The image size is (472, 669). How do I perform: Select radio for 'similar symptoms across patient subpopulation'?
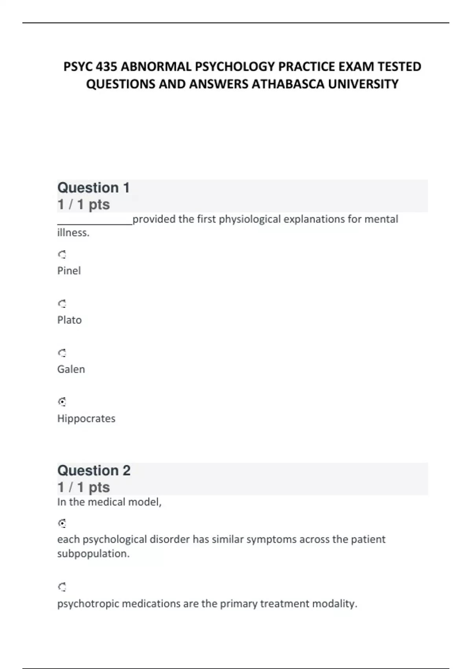[x=62, y=523]
